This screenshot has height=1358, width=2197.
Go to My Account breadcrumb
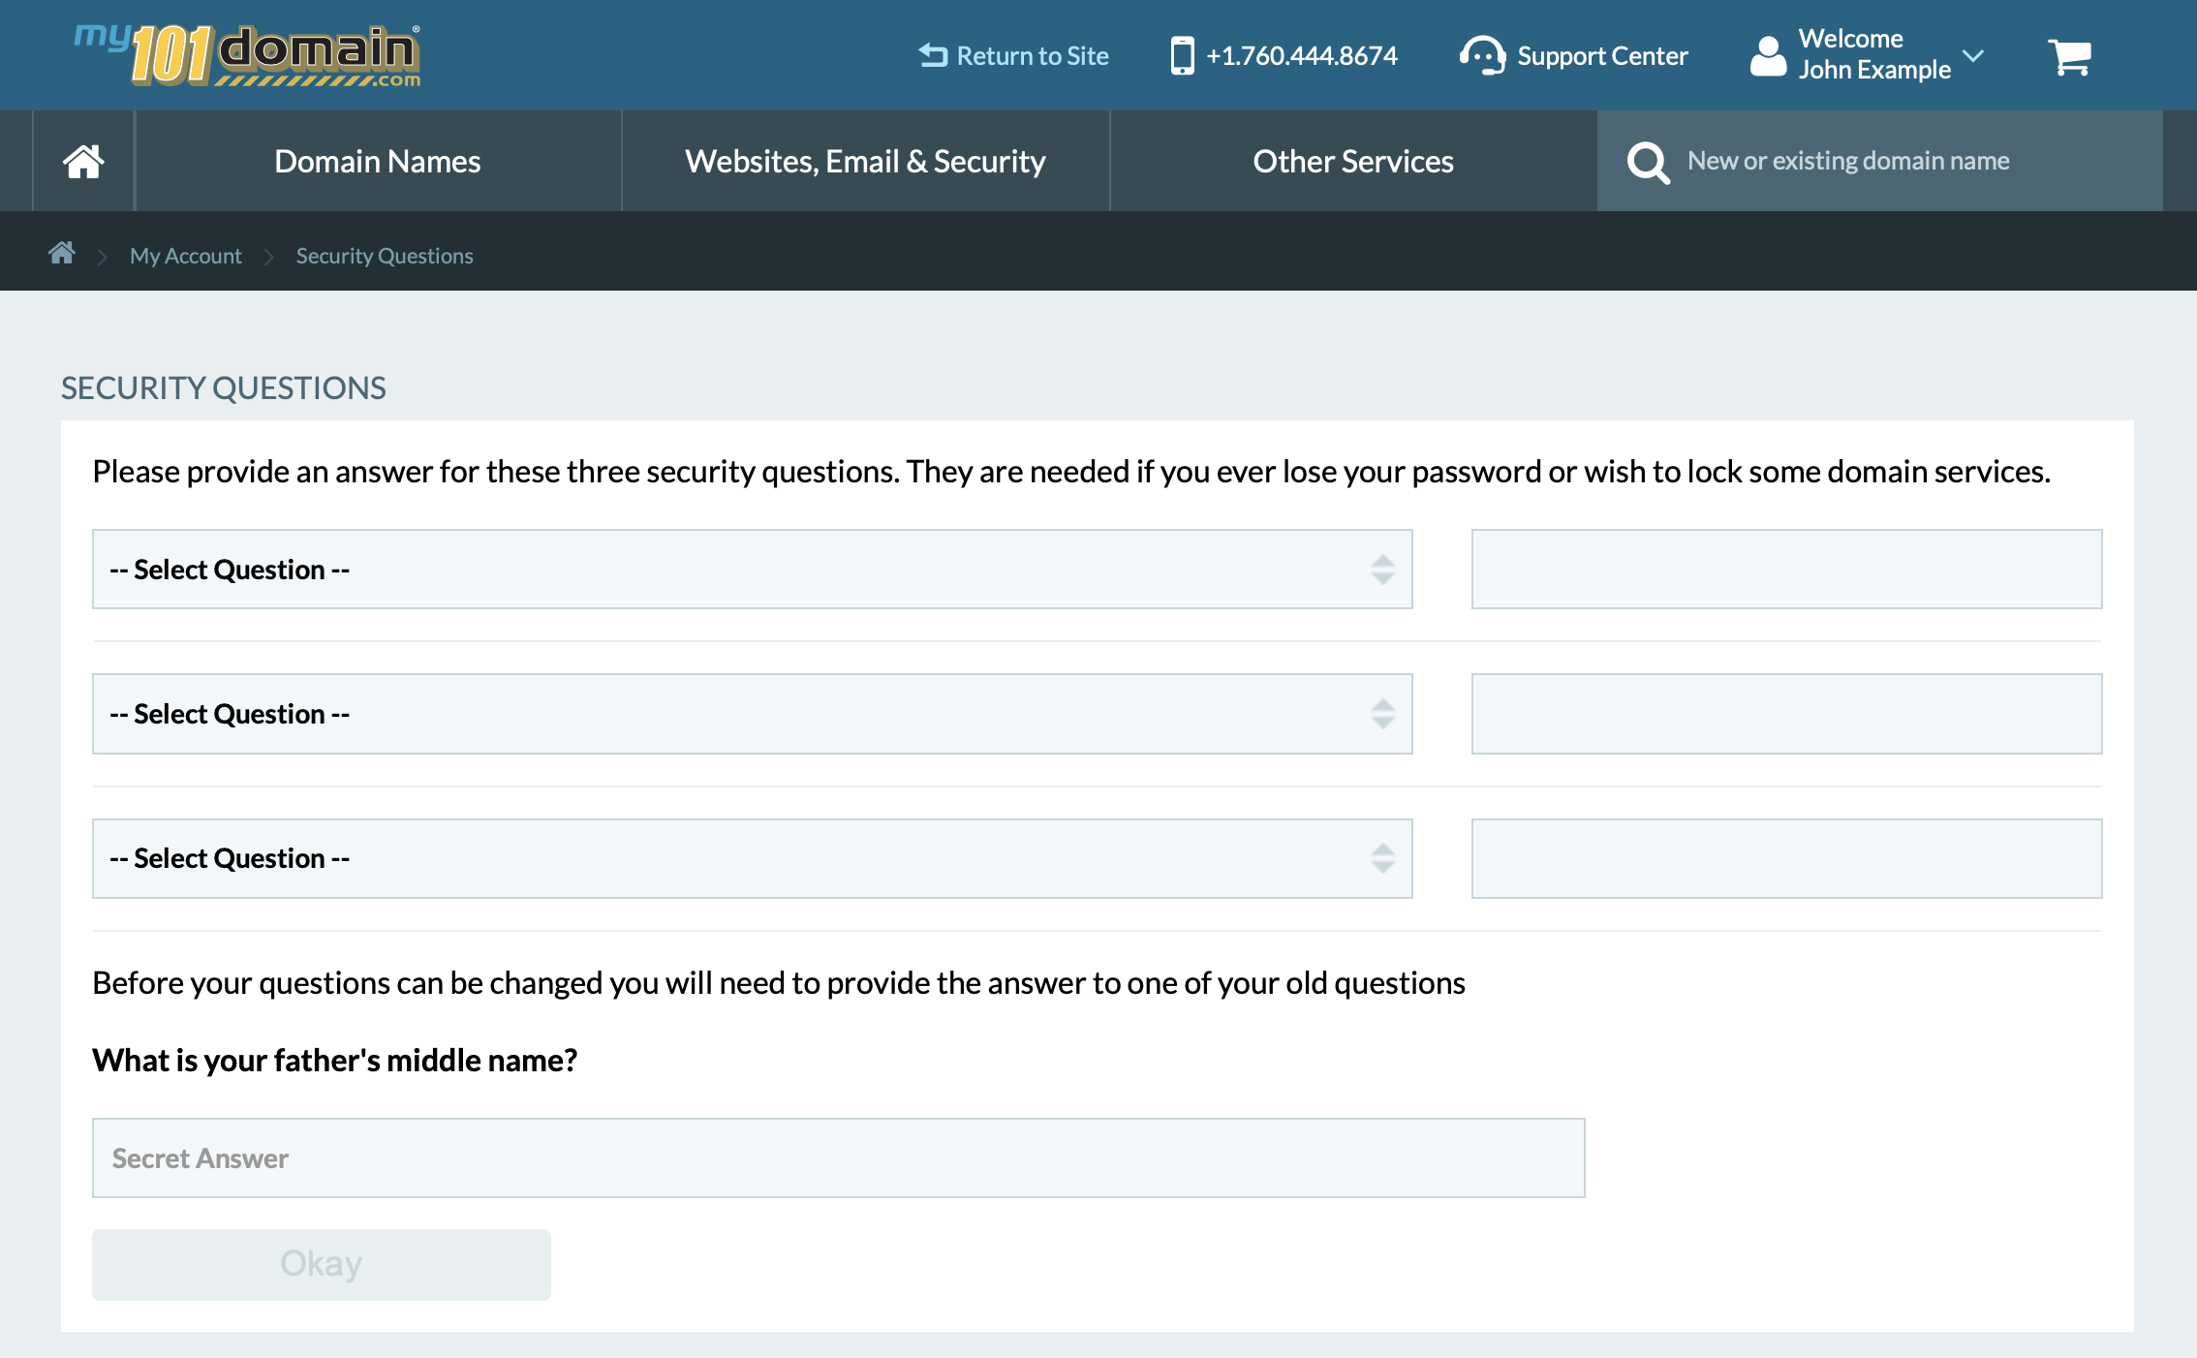185,256
